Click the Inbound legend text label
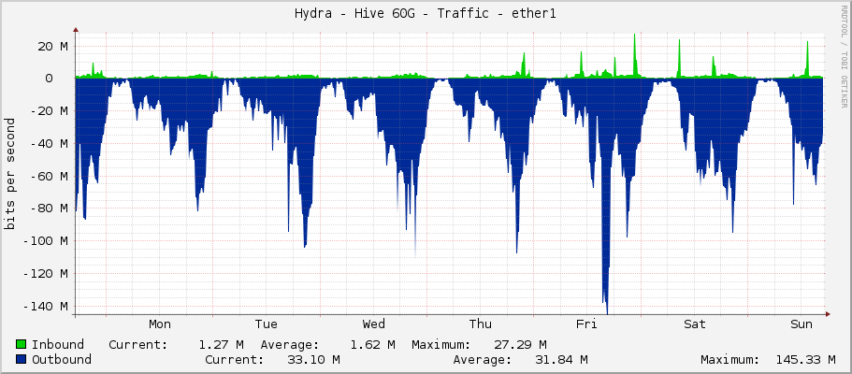The width and height of the screenshot is (852, 374). [x=58, y=344]
